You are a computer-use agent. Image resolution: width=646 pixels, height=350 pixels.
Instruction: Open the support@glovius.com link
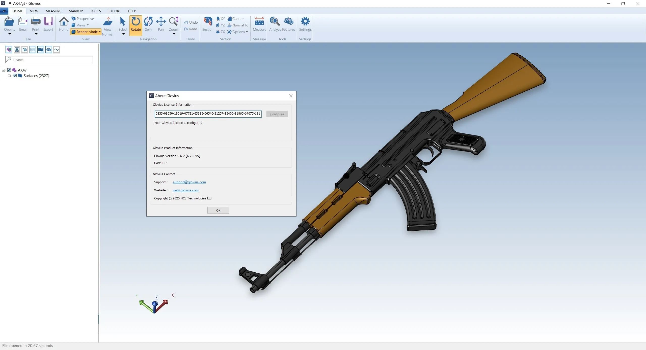point(189,182)
